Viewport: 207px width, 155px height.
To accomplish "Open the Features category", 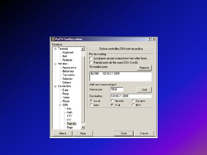I will 67,60.
